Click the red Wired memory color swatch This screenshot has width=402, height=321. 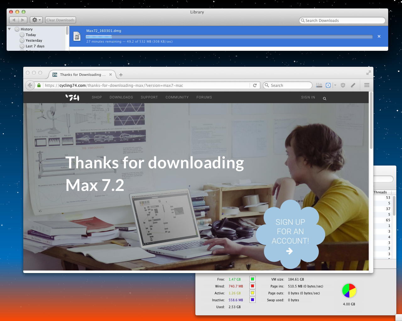[252, 286]
